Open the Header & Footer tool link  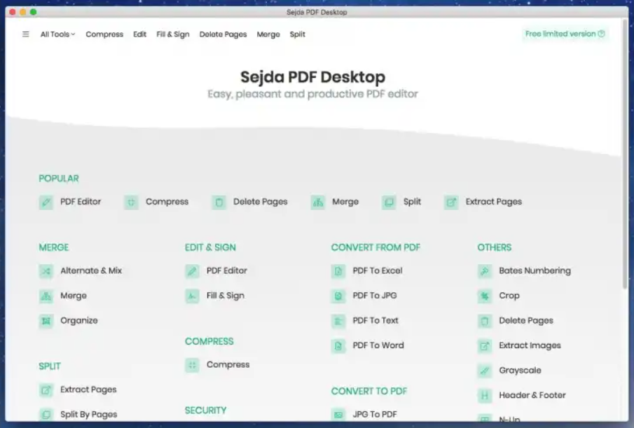point(532,395)
